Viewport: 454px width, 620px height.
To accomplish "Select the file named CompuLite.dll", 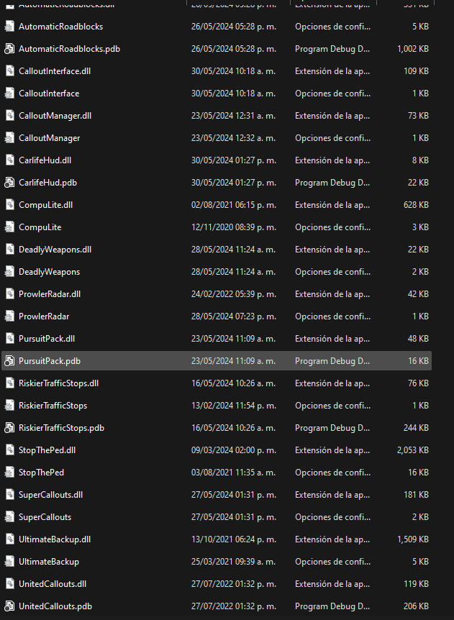I will [45, 205].
